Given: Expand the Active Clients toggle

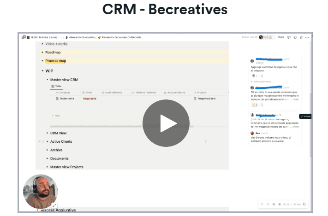Looking at the screenshot, I should tap(47, 141).
